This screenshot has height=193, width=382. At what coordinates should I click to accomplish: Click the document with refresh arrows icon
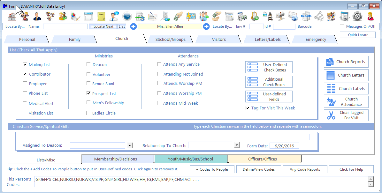coord(140,17)
